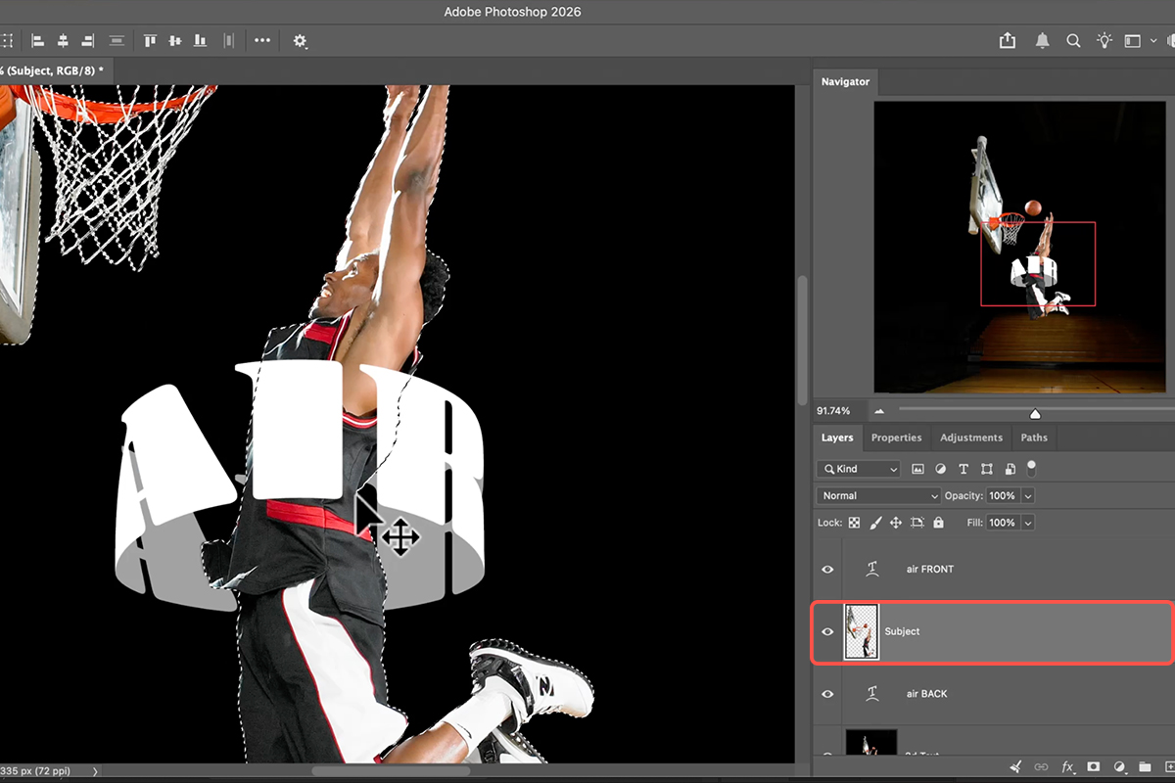Click the air BACK warped text icon
This screenshot has width=1175, height=783.
[873, 694]
